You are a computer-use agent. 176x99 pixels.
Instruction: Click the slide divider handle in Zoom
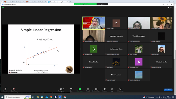point(81,49)
